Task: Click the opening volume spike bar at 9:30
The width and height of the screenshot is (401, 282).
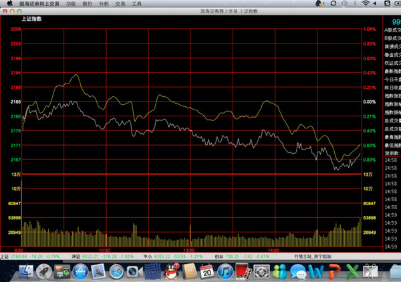Action: click(22, 213)
